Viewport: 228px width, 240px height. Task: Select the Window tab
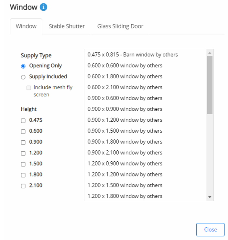pyautogui.click(x=26, y=26)
